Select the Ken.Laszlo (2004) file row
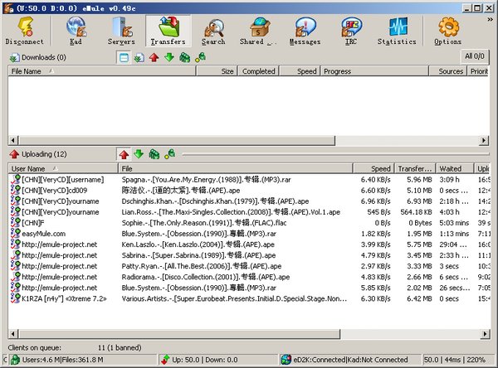The height and width of the screenshot is (368, 498). [249, 245]
